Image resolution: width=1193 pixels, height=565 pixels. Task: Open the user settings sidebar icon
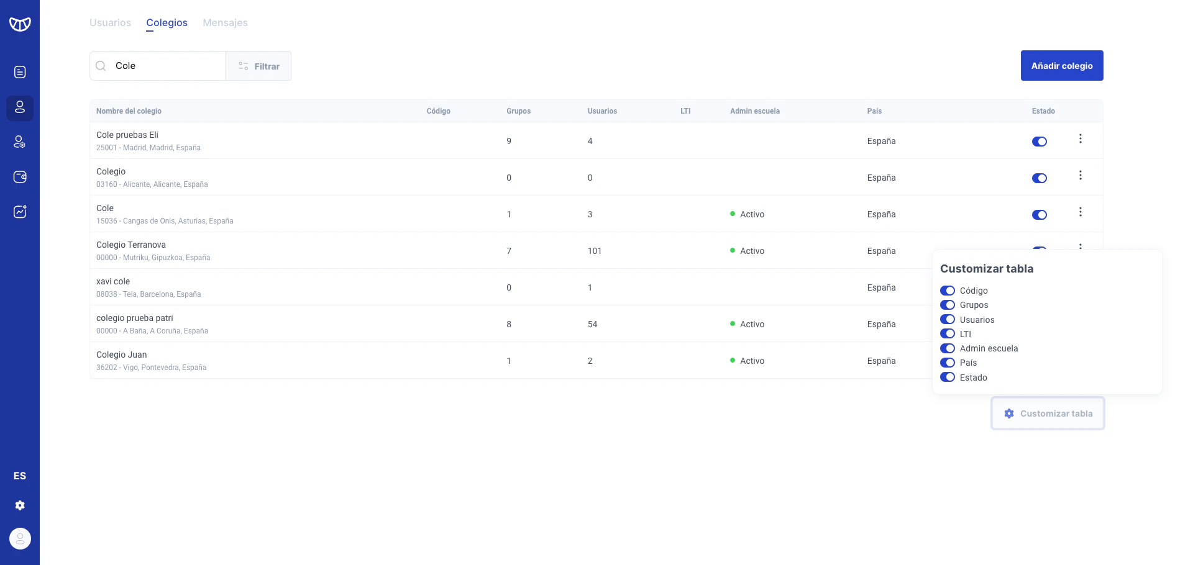20,142
